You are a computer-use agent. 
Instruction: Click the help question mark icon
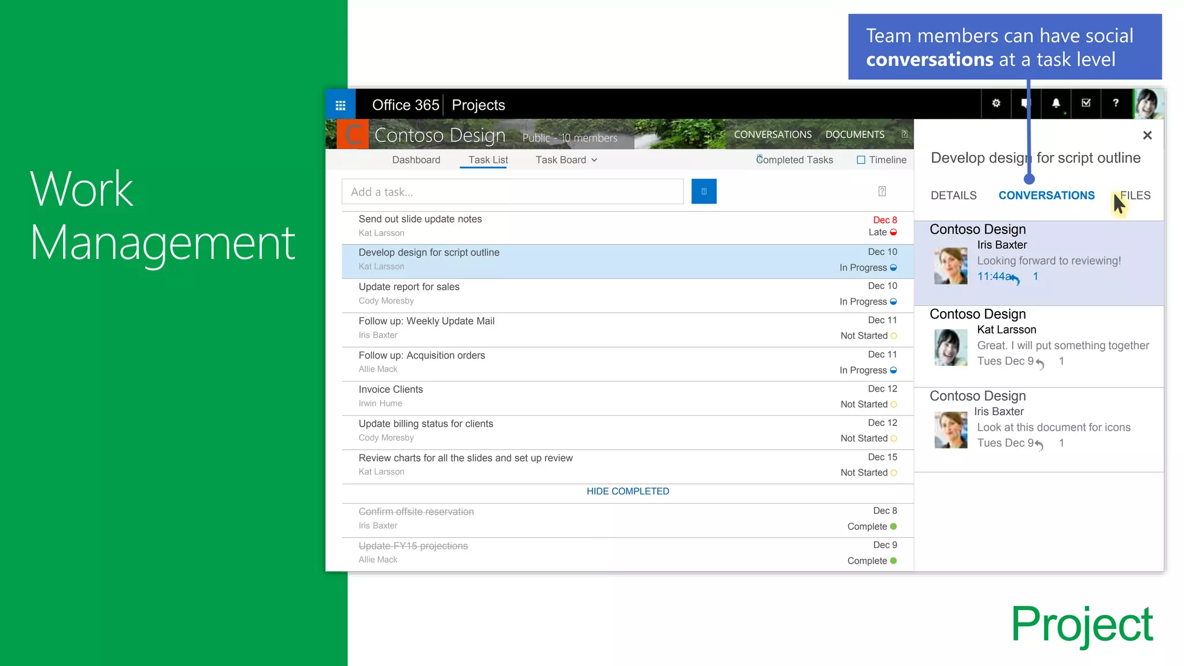pos(1116,103)
